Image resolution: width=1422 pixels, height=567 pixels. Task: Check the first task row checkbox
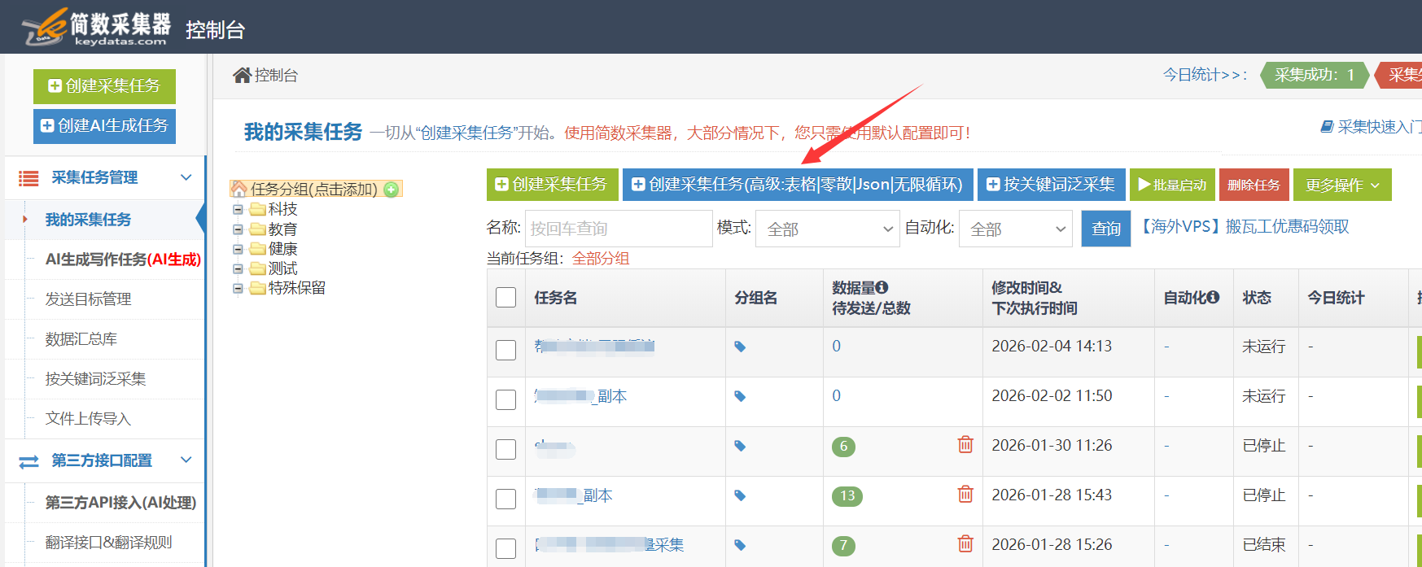tap(506, 350)
